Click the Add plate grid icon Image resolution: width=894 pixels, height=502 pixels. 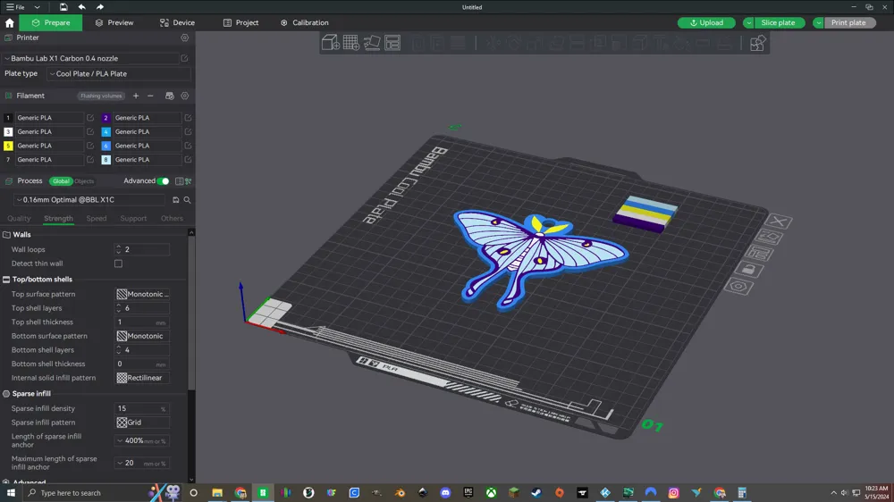[350, 43]
